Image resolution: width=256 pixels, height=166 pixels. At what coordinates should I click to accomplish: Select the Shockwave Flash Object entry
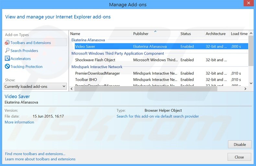(x=95, y=60)
